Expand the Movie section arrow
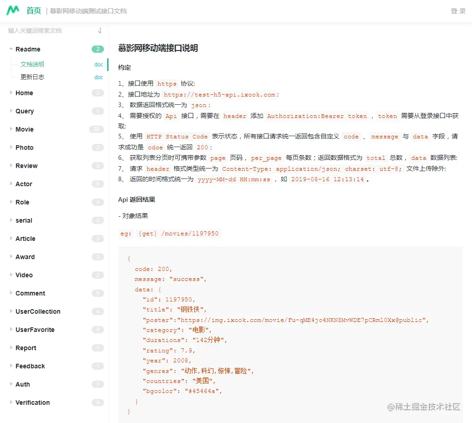This screenshot has height=423, width=472. coord(11,129)
